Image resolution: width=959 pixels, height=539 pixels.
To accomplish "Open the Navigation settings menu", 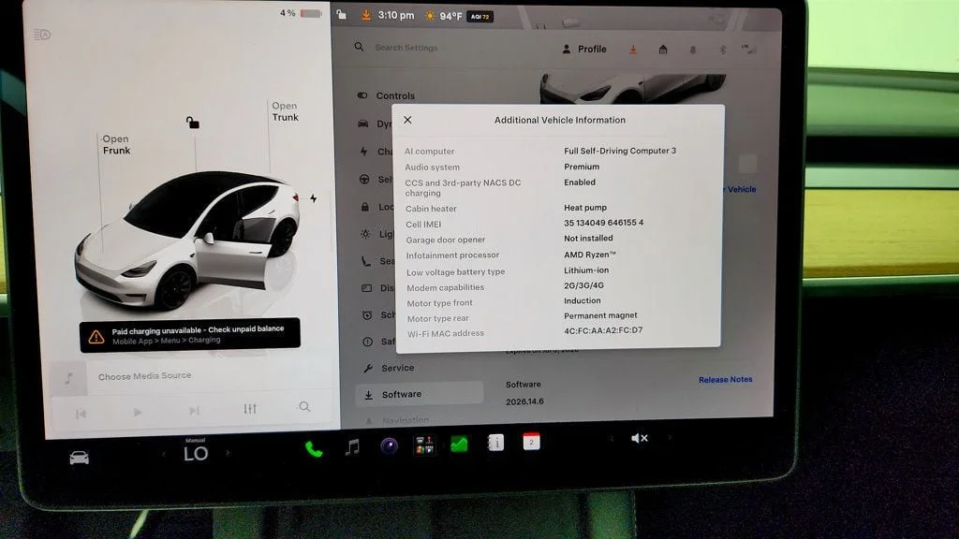I will coord(397,420).
